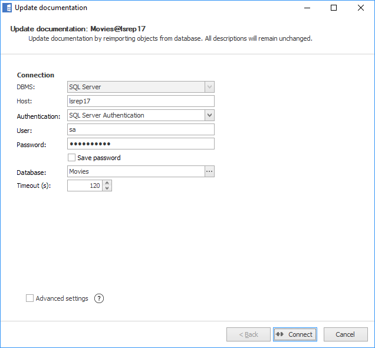This screenshot has height=348, width=375.
Task: Click the Cancel button
Action: pos(346,334)
